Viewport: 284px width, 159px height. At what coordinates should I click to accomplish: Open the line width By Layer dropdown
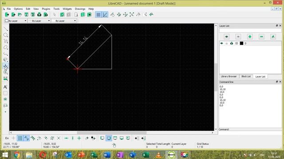[39, 21]
